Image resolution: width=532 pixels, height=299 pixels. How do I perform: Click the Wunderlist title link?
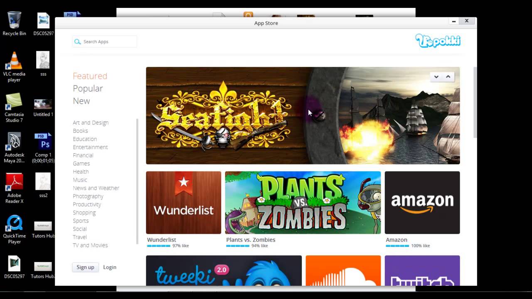(162, 240)
